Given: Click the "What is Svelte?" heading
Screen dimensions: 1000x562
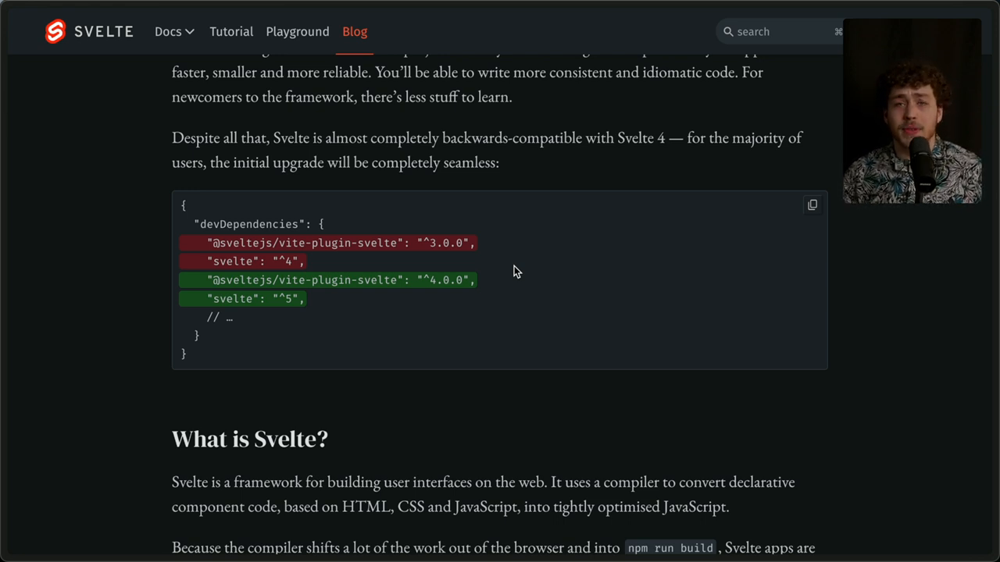Looking at the screenshot, I should (x=250, y=439).
